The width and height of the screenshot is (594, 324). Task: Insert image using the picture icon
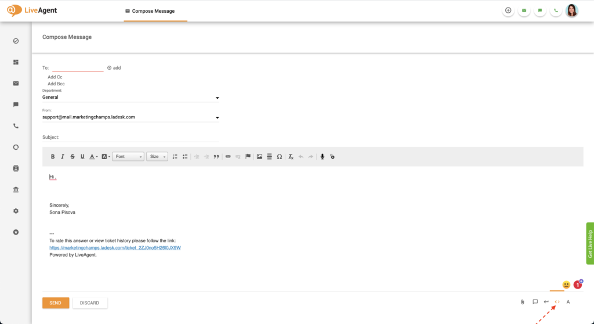click(x=259, y=157)
